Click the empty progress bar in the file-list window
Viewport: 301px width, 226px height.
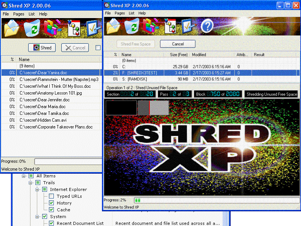tap(68, 162)
